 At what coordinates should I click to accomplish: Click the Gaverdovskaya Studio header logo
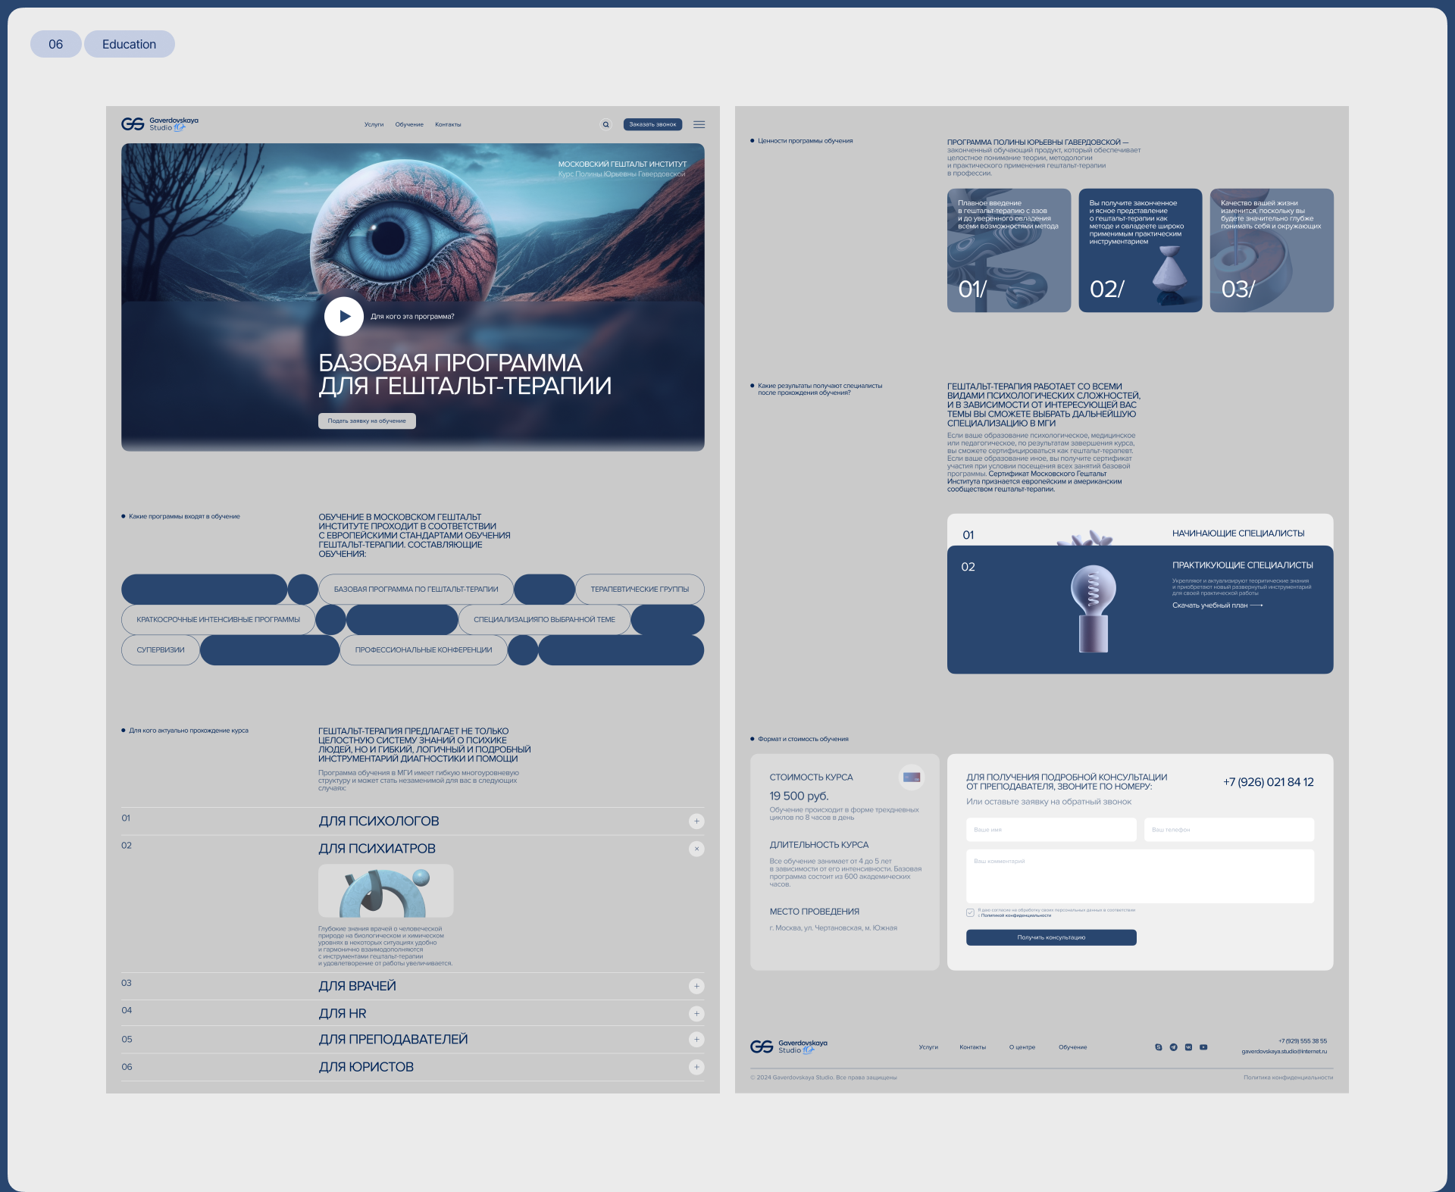(x=160, y=124)
